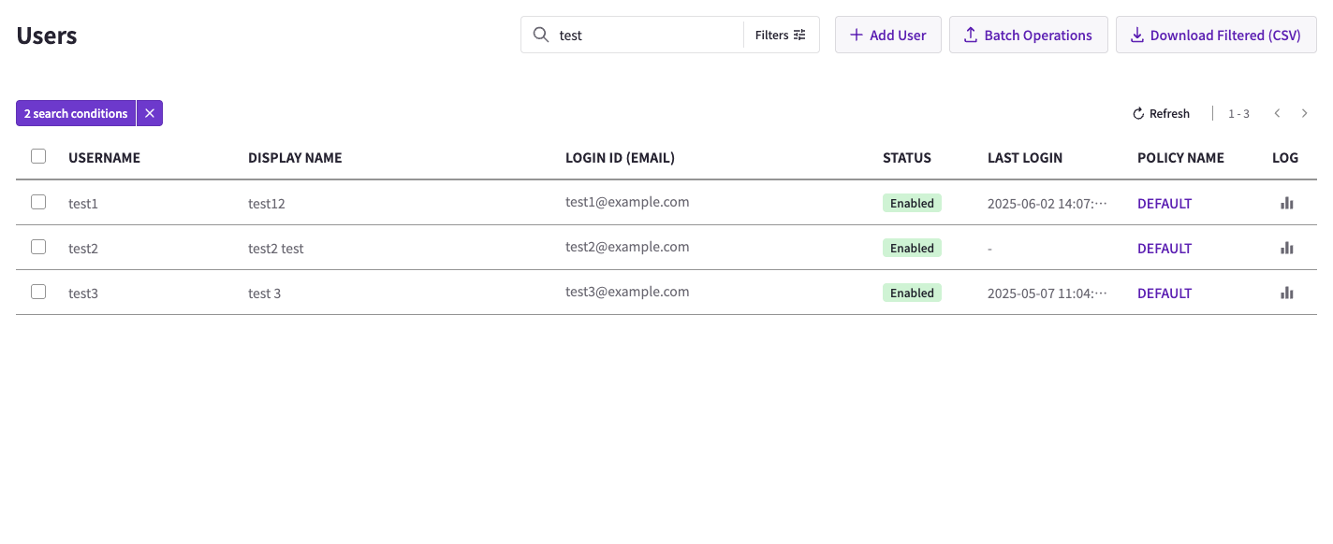Image resolution: width=1333 pixels, height=544 pixels.
Task: Refresh the users list
Action: [x=1161, y=113]
